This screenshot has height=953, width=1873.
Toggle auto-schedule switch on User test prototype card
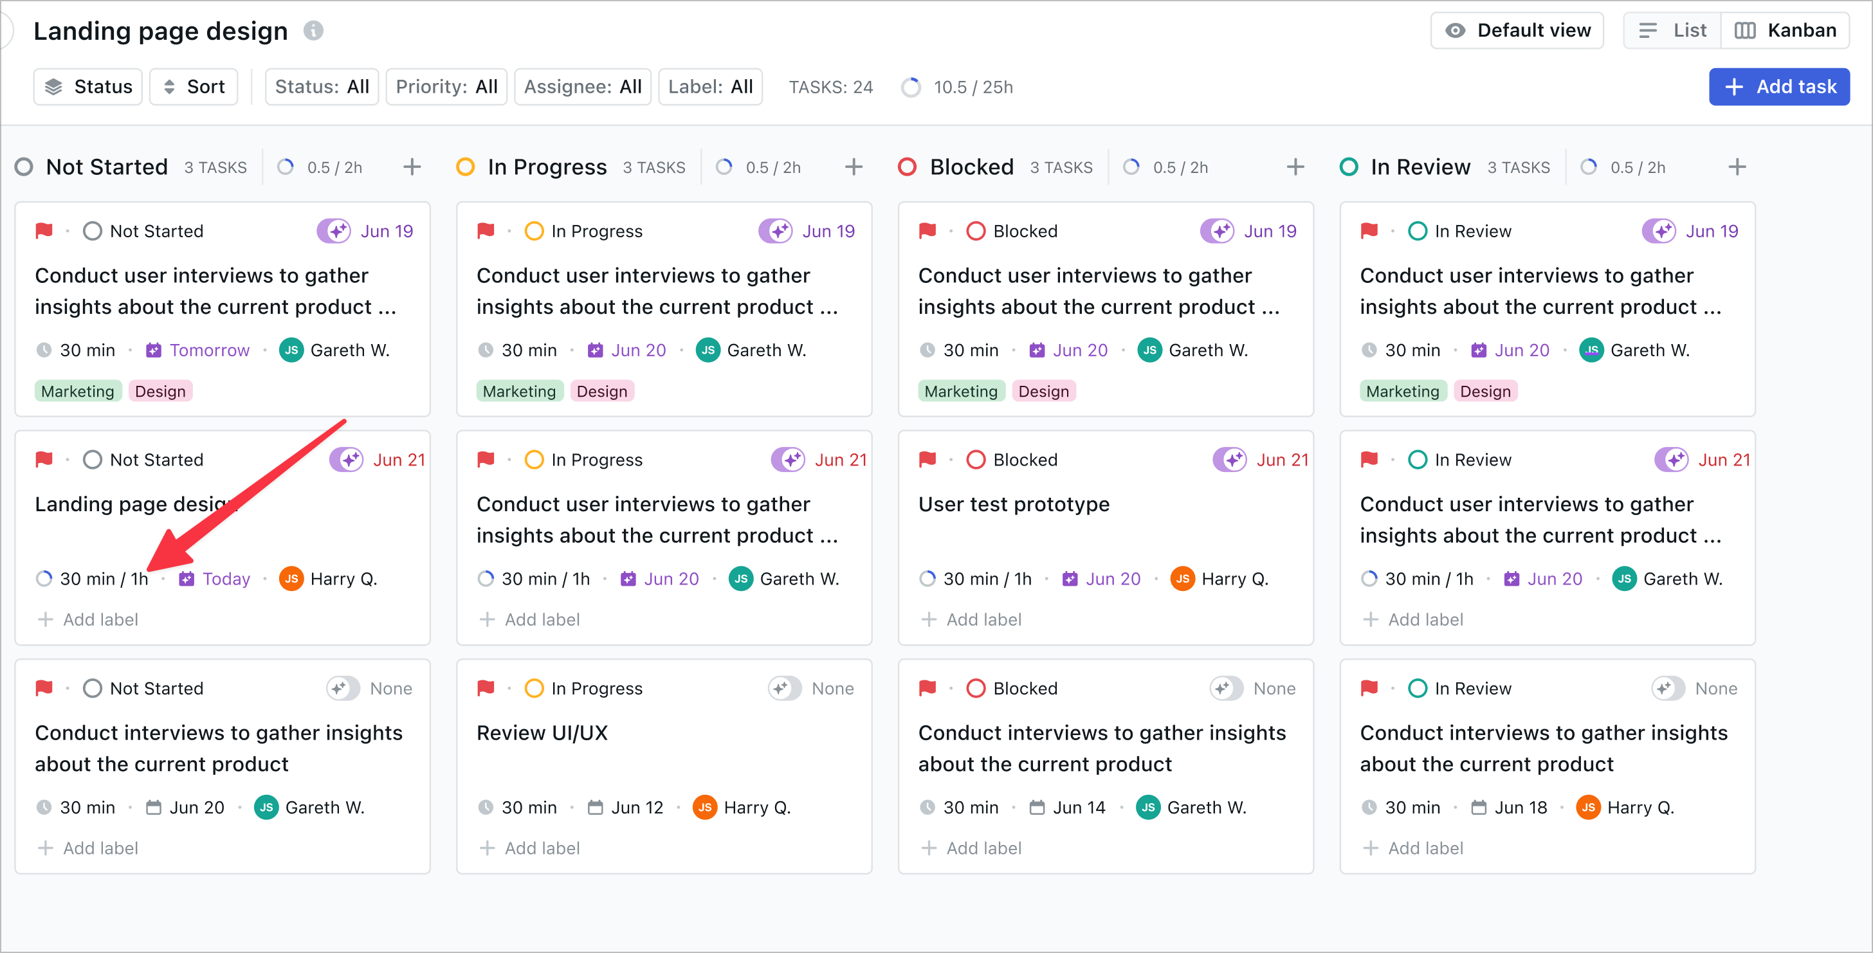pyautogui.click(x=1230, y=459)
